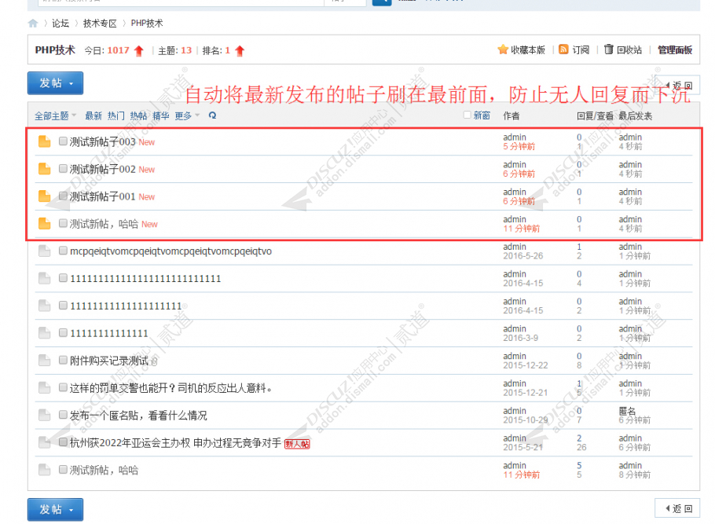Screen dimensions: 715x524
Task: Open the 管理面板 link
Action: [x=675, y=50]
